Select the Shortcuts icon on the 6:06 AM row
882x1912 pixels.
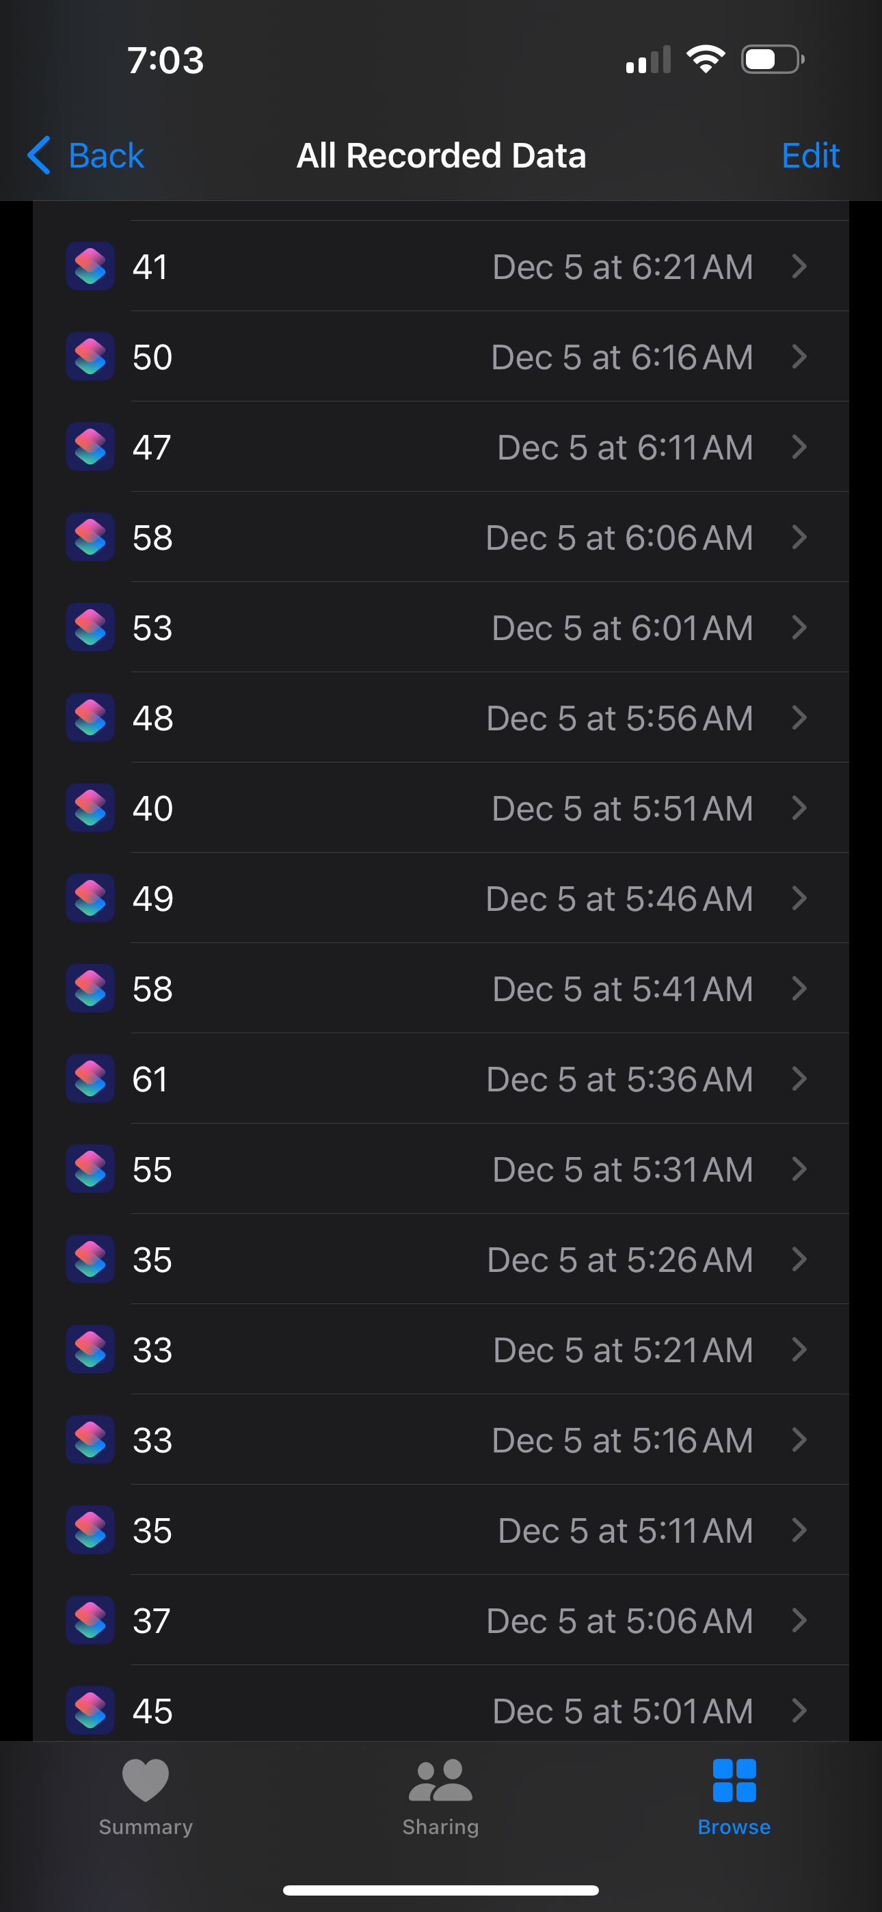[x=90, y=537]
